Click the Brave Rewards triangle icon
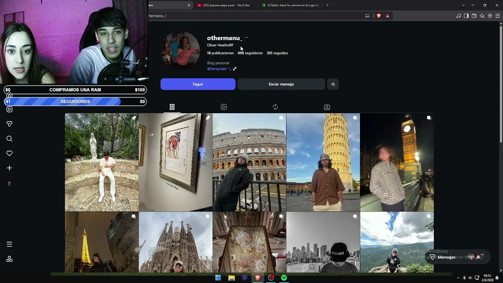Screen dimensions: 503x283 387,16
